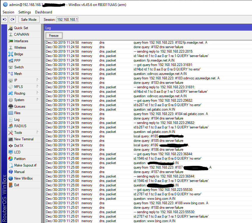Click the Log window title bar

(148, 28)
